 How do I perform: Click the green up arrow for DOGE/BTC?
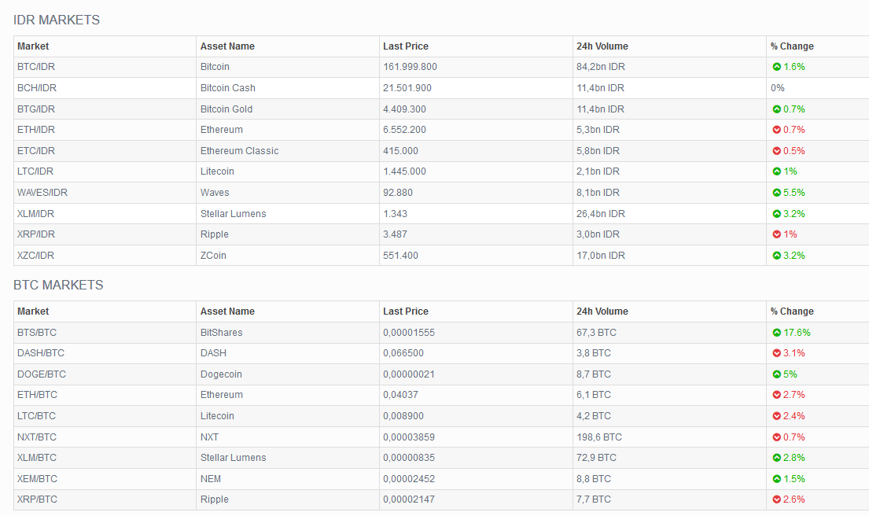click(x=776, y=374)
